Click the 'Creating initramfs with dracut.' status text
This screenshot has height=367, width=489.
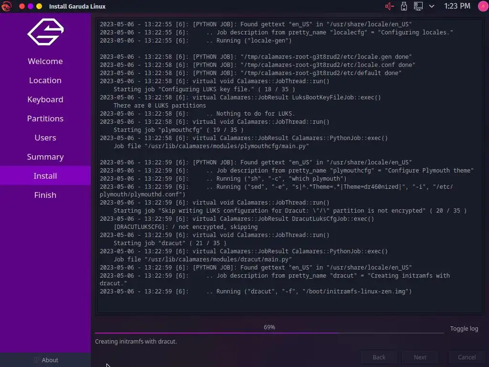point(136,341)
